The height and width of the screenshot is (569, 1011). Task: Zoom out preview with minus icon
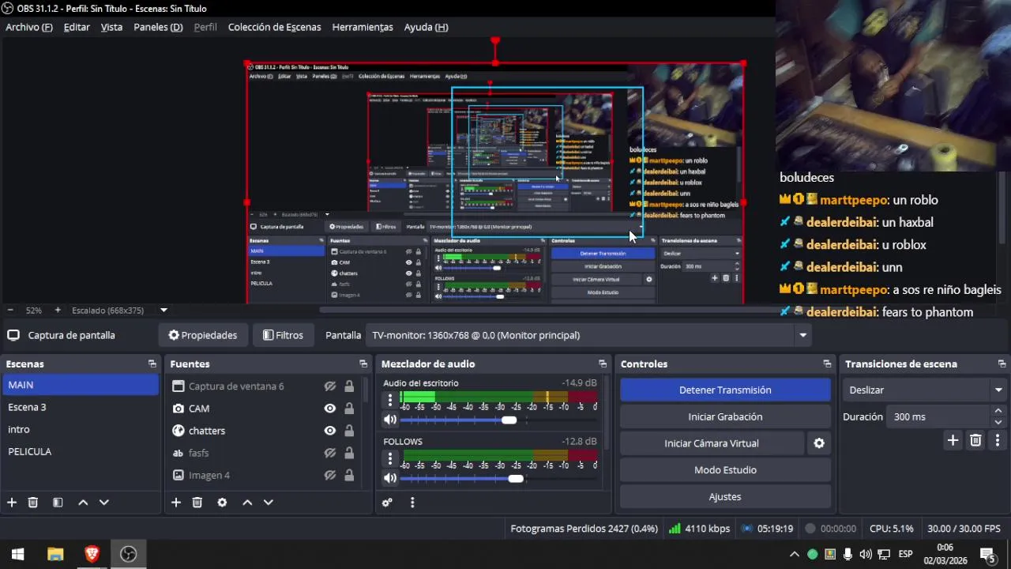pos(10,311)
